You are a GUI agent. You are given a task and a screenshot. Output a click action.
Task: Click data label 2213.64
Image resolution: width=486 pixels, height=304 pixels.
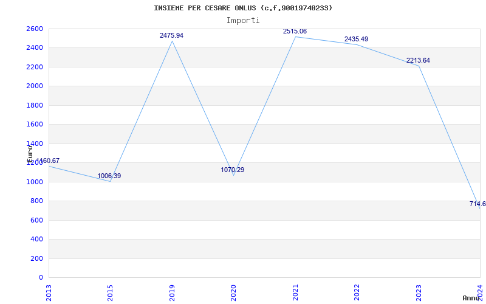click(x=418, y=60)
